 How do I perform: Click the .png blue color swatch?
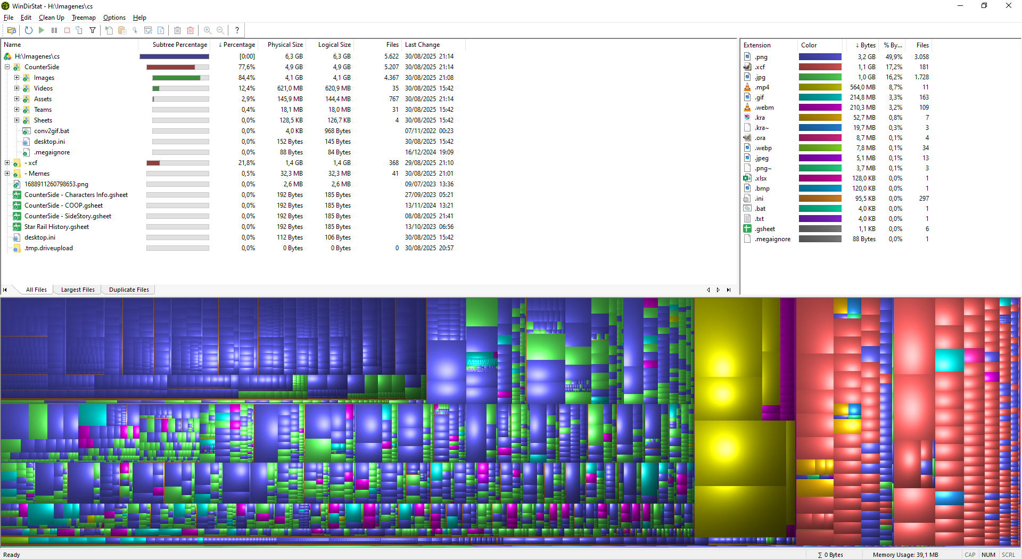point(820,57)
